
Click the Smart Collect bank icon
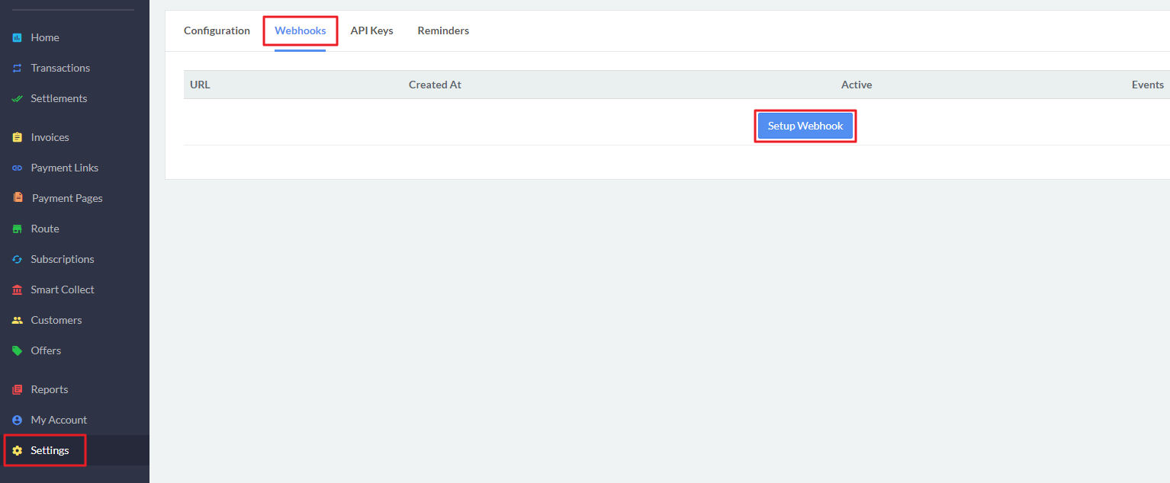18,289
